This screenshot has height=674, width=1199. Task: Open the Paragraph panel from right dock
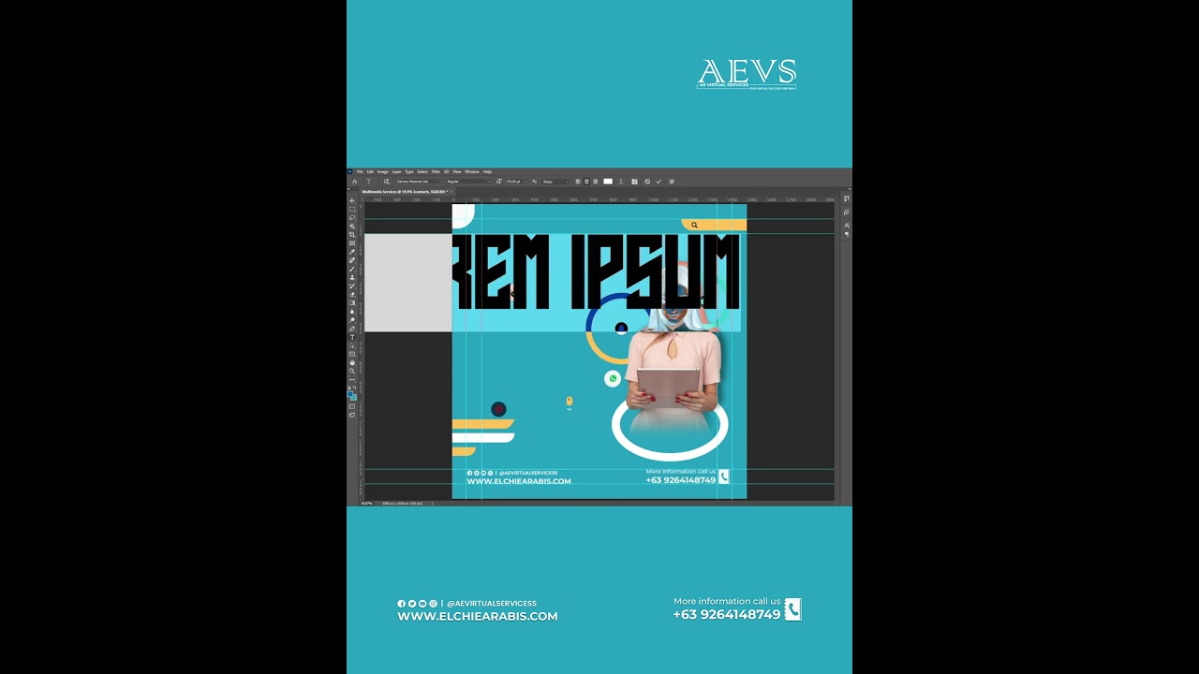pyautogui.click(x=847, y=234)
